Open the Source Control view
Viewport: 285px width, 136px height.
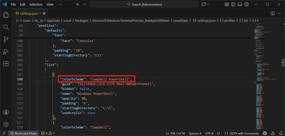[6, 39]
